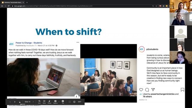Open the p2cstudents Instagram username
Image resolution: width=192 pixels, height=108 pixels.
coord(152,49)
